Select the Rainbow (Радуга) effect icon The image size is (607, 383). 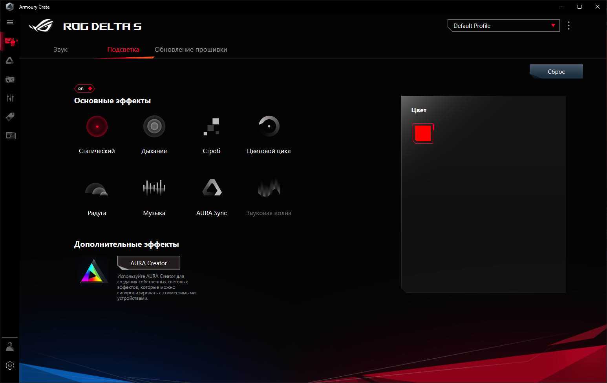(x=97, y=189)
